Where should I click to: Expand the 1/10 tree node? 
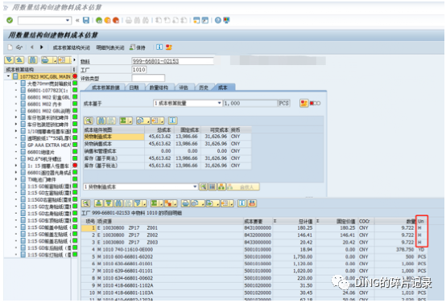16,131
